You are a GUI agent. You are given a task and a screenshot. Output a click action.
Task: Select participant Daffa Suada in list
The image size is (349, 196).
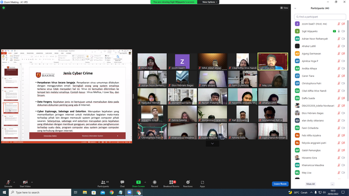(x=320, y=98)
